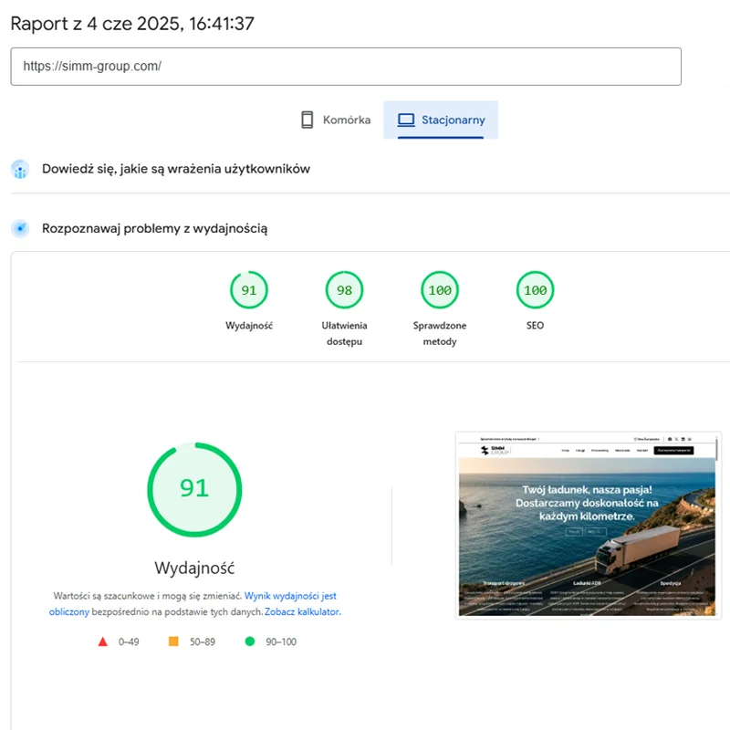Screen dimensions: 730x730
Task: Switch to the Komórka tab
Action: tap(336, 120)
